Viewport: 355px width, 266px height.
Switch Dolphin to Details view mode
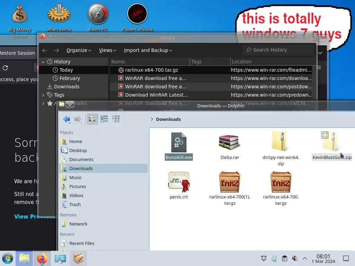(x=116, y=119)
